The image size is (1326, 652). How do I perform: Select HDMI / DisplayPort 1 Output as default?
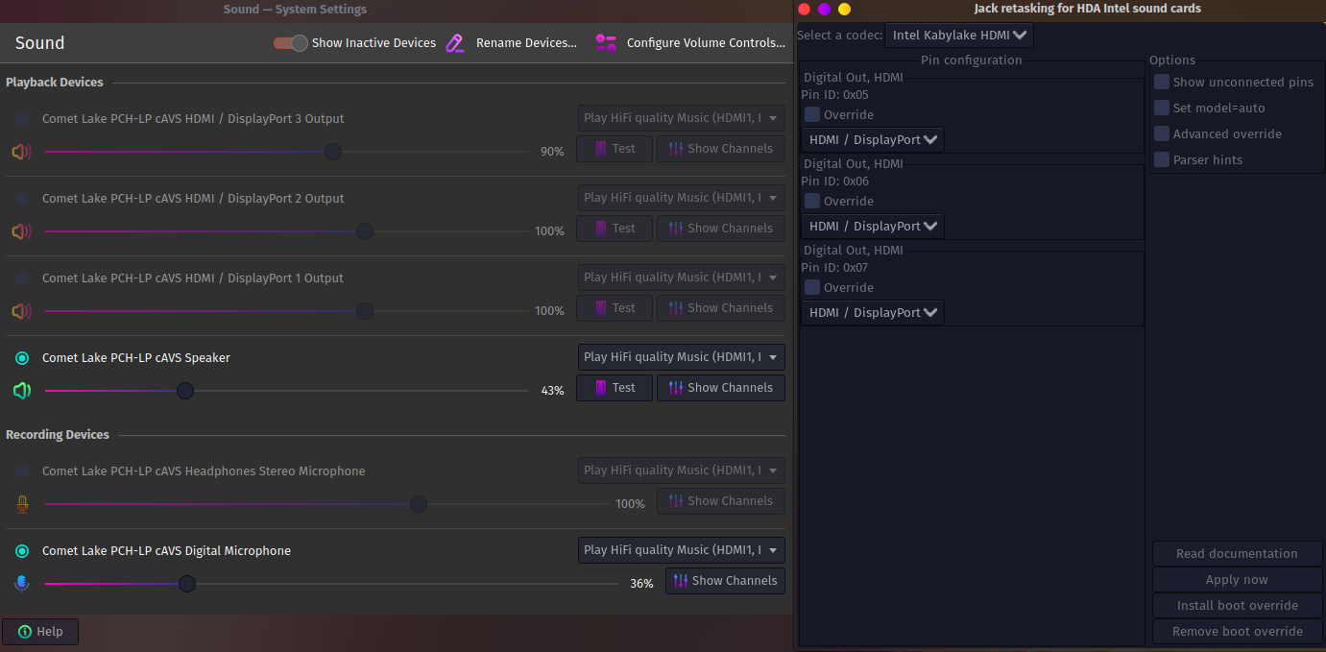(x=22, y=278)
